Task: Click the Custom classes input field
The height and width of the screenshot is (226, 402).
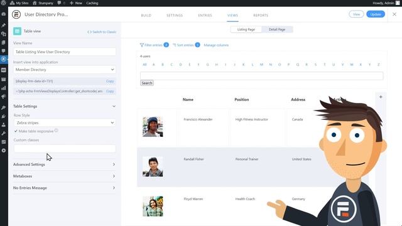Action: [x=65, y=149]
